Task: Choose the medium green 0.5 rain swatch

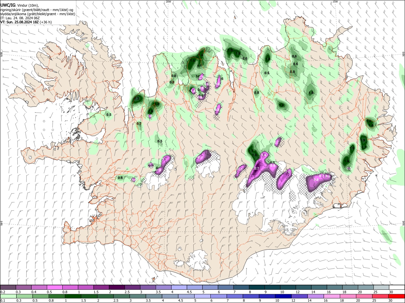Action: pyautogui.click(x=40, y=296)
